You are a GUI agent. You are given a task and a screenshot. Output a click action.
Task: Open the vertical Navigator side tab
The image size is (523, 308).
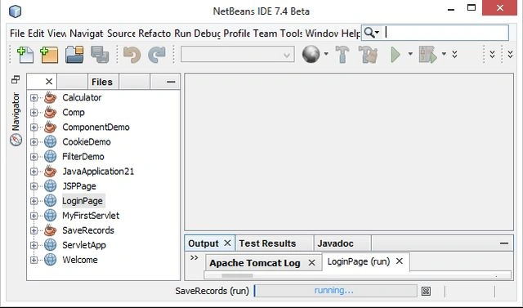click(x=16, y=112)
